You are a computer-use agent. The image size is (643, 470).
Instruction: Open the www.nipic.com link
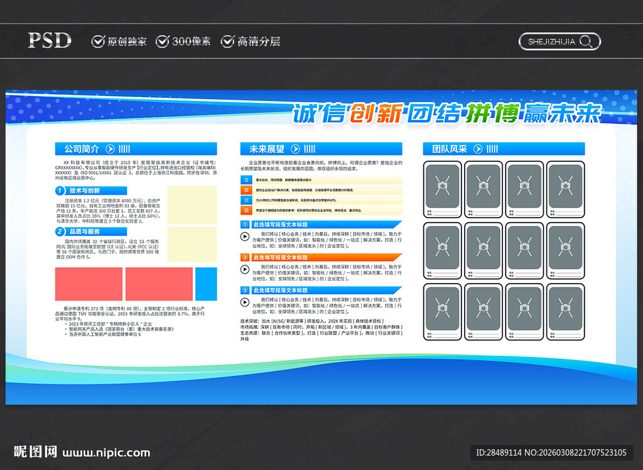(106, 453)
